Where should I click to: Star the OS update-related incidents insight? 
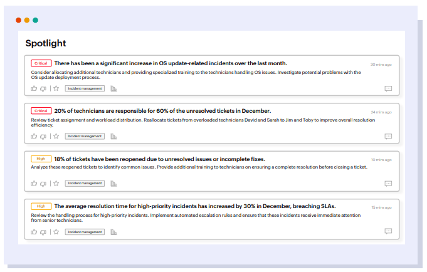pyautogui.click(x=56, y=88)
